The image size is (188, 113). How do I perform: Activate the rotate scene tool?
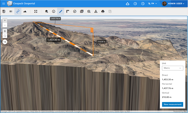(5, 36)
